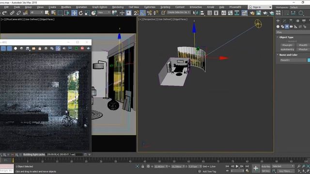The image size is (310, 174).
Task: Click the Play Animation button
Action: pyautogui.click(x=237, y=166)
